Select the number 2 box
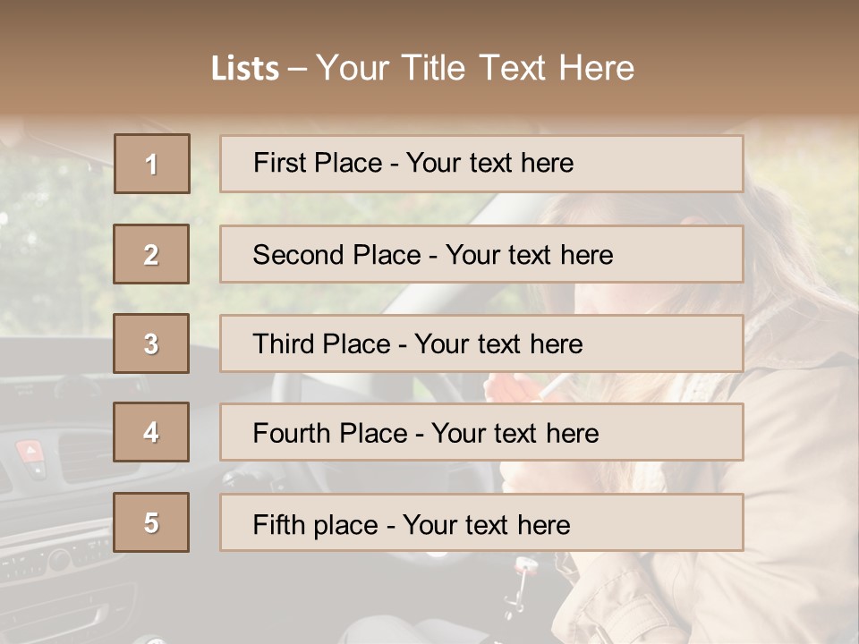 point(151,254)
